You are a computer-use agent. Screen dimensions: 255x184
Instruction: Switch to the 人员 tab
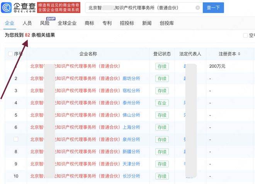27,23
